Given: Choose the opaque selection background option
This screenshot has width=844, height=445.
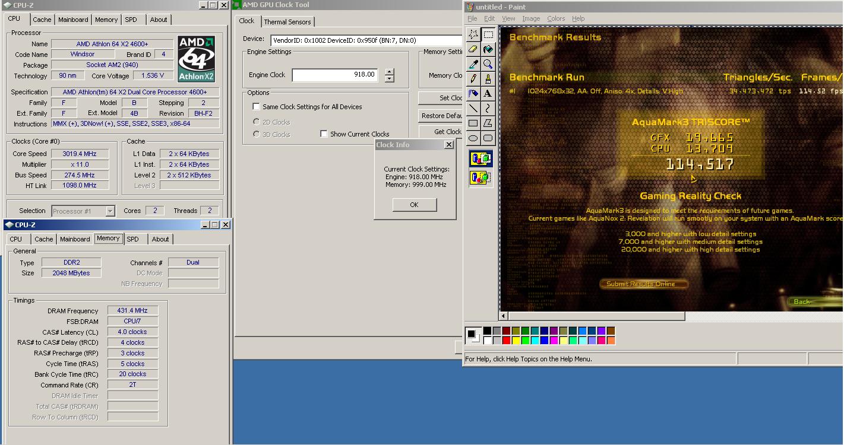Looking at the screenshot, I should [481, 159].
